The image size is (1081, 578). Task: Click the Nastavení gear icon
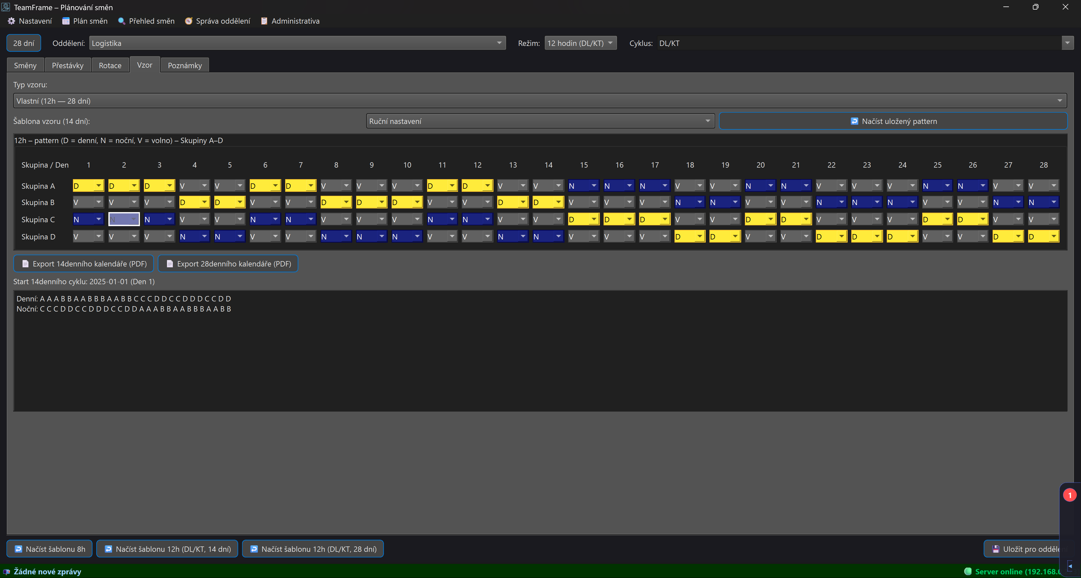(11, 21)
